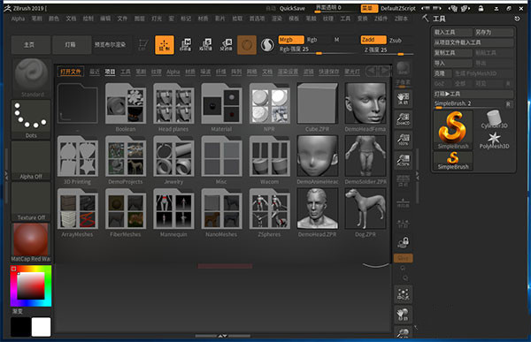This screenshot has height=342, width=531.
Task: Open the MatCap Red Wax material selector
Action: click(31, 242)
